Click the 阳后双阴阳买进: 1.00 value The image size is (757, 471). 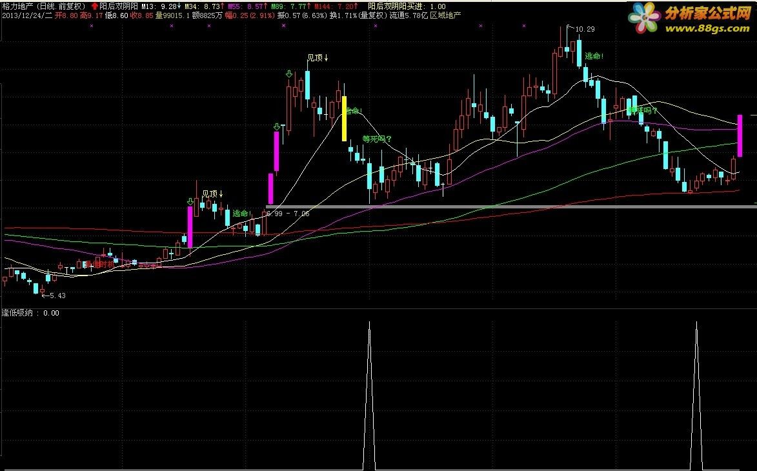[x=407, y=6]
